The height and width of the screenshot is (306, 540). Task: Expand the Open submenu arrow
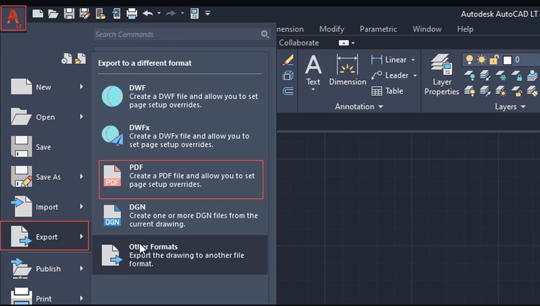coord(82,116)
